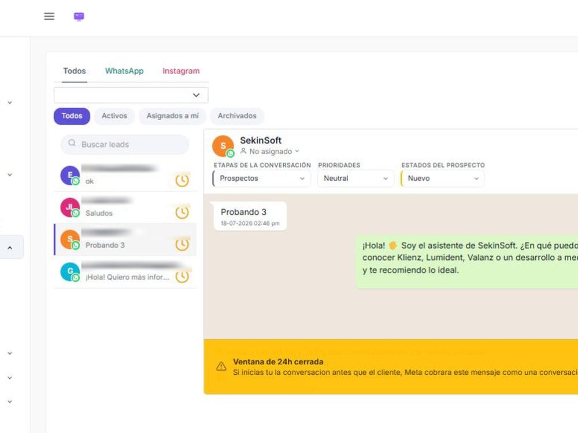
Task: Open the '¡Hola! Quiero más infor...' conversation
Action: (125, 272)
